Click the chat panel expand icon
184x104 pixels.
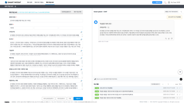point(181,12)
